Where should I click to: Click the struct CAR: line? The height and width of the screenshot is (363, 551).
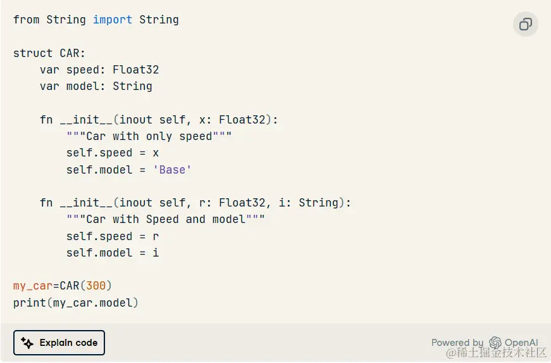point(49,53)
